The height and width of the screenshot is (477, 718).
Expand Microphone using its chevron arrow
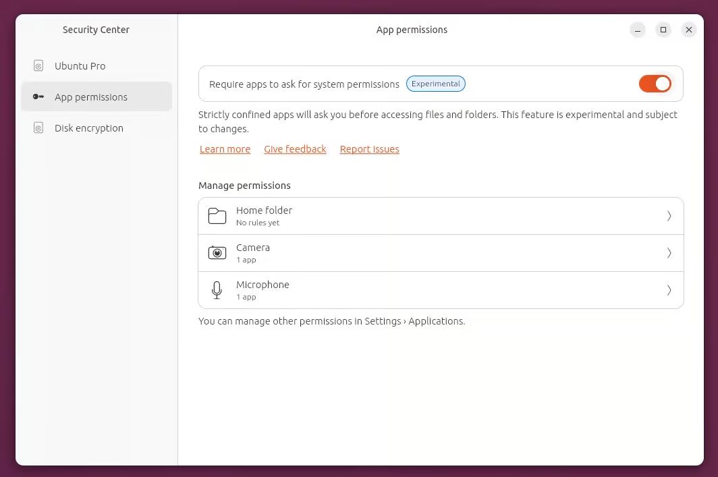click(669, 290)
